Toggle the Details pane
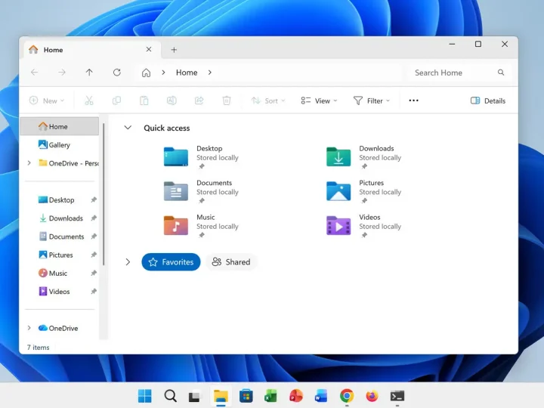The height and width of the screenshot is (408, 544). pyautogui.click(x=488, y=100)
